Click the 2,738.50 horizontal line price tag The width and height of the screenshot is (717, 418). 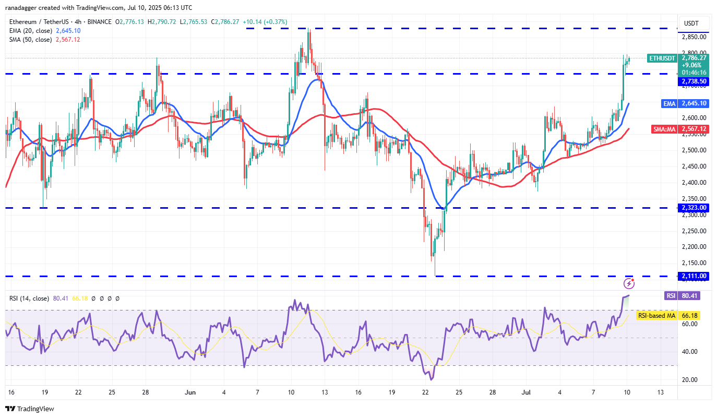[693, 81]
